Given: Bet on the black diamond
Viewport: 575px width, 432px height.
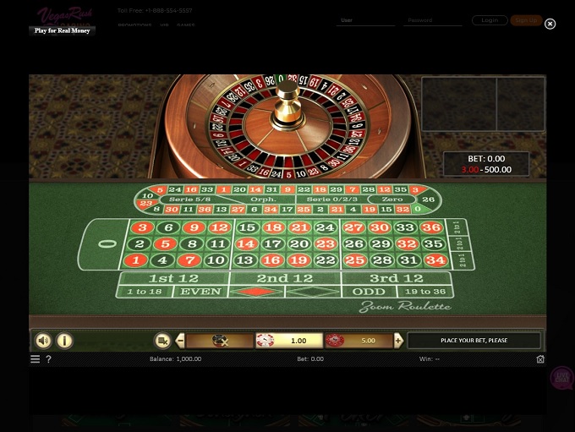Looking at the screenshot, I should pyautogui.click(x=313, y=292).
